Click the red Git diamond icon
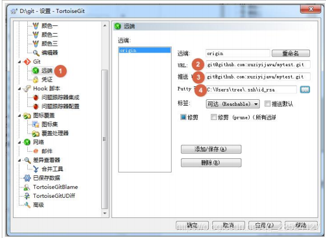Screen dimensions: 326x238 click(27, 61)
